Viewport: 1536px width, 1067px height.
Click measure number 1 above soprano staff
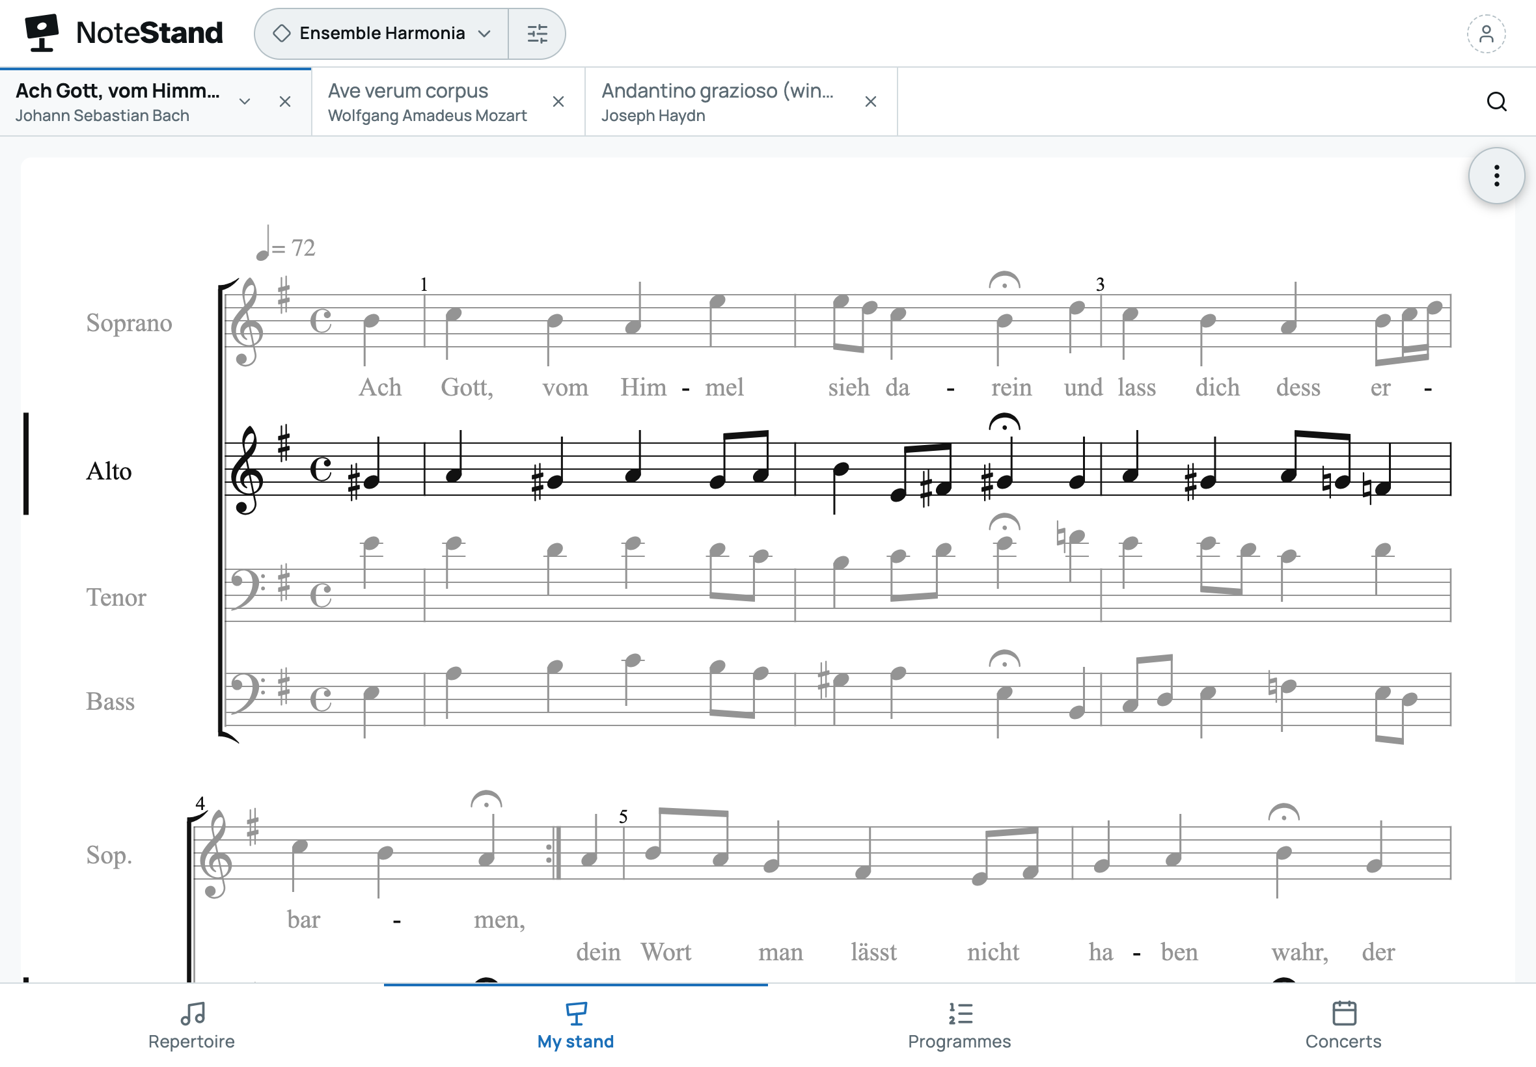(x=423, y=285)
